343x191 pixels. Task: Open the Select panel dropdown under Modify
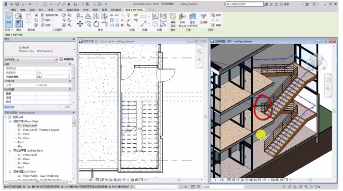(x=9, y=30)
